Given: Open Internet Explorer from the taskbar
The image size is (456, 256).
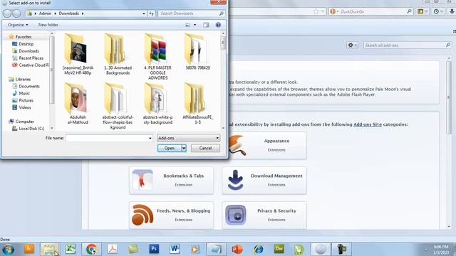Looking at the screenshot, I should (x=258, y=249).
